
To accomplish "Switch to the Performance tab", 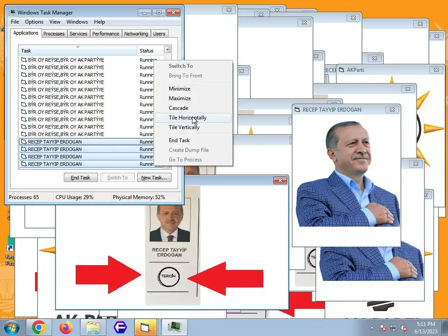I will pyautogui.click(x=106, y=34).
